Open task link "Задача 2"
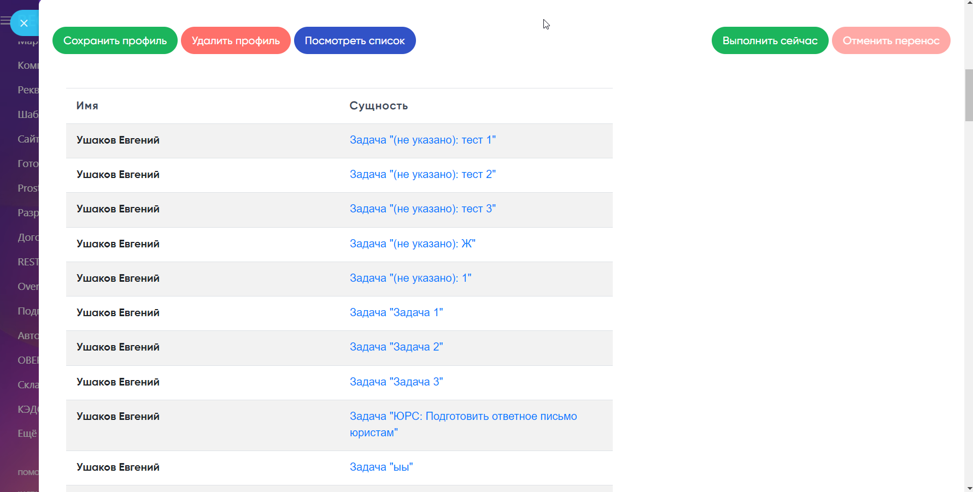The width and height of the screenshot is (973, 492). click(396, 347)
